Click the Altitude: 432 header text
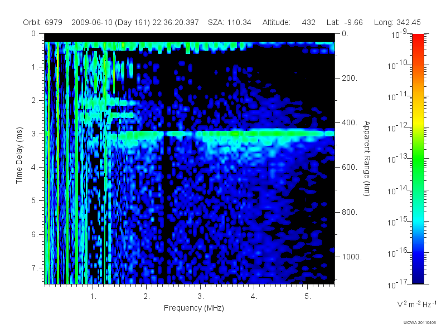Viewport: 446px width, 334px height. click(289, 22)
